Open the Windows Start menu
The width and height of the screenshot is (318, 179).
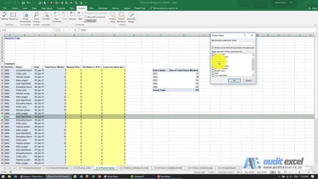[3, 177]
